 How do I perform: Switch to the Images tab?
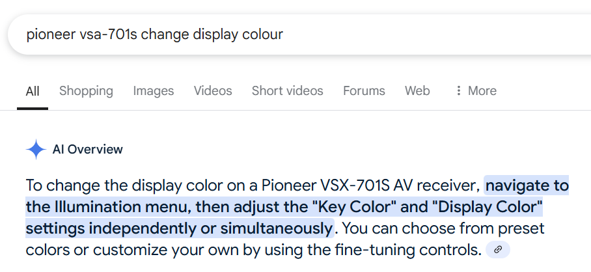point(154,91)
